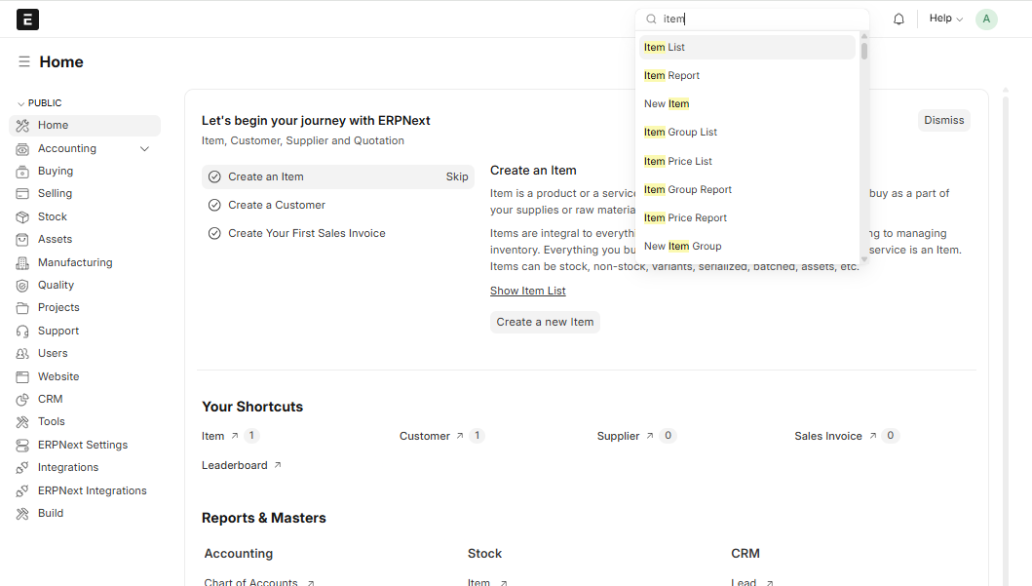Click the Home sidebar icon

pyautogui.click(x=22, y=125)
